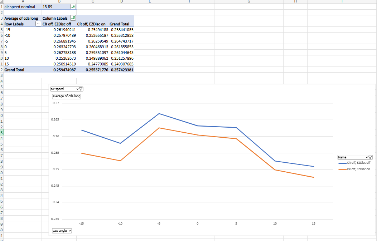
Task: Open the Column Labels filter icon
Action: click(x=73, y=18)
